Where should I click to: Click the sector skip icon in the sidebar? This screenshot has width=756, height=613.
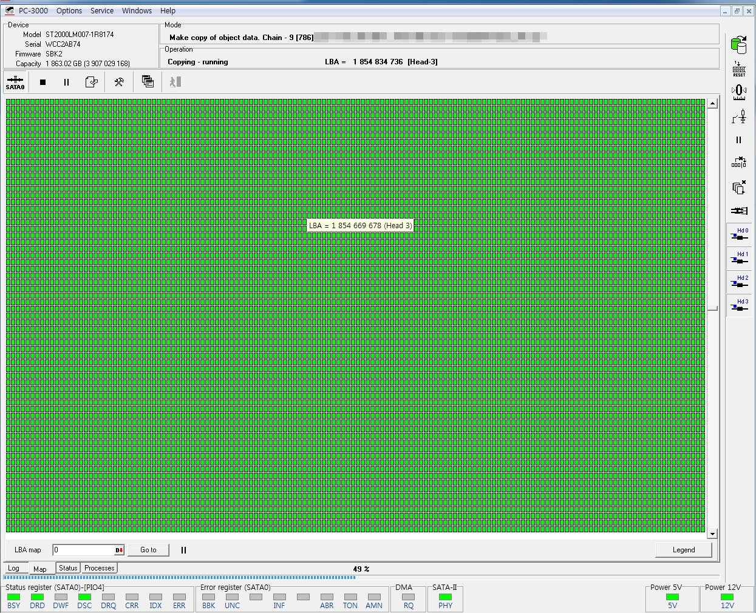pos(739,163)
